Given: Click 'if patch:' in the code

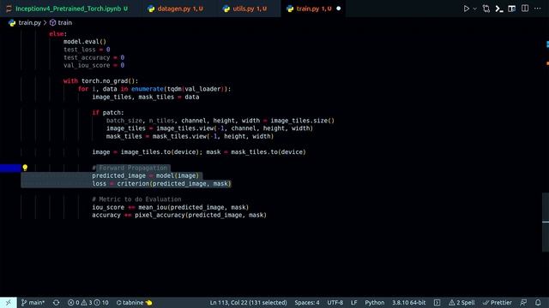Looking at the screenshot, I should tap(108, 112).
